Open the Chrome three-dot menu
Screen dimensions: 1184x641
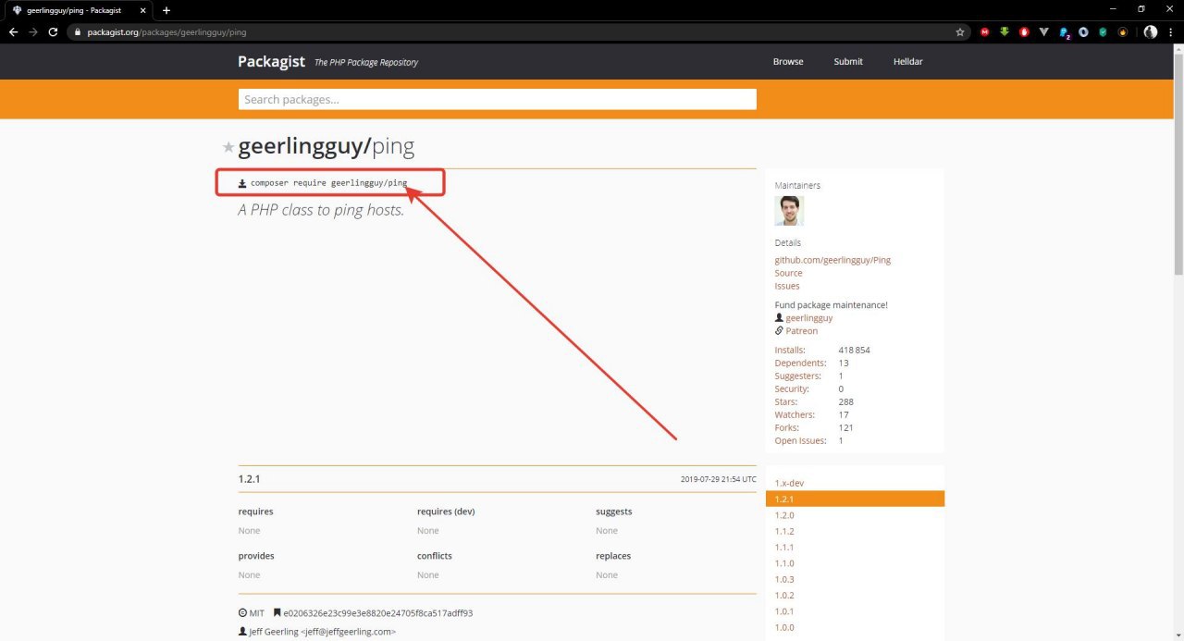1171,31
